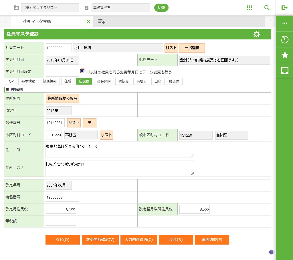Screen dimensions: 293x260
Task: Open the リスト lookup for 社員コード
Action: (x=171, y=48)
